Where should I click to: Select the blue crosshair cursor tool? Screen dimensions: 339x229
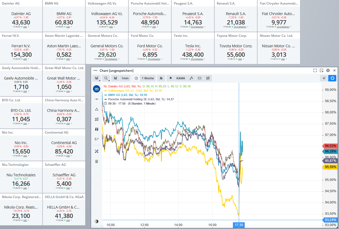pos(97,89)
